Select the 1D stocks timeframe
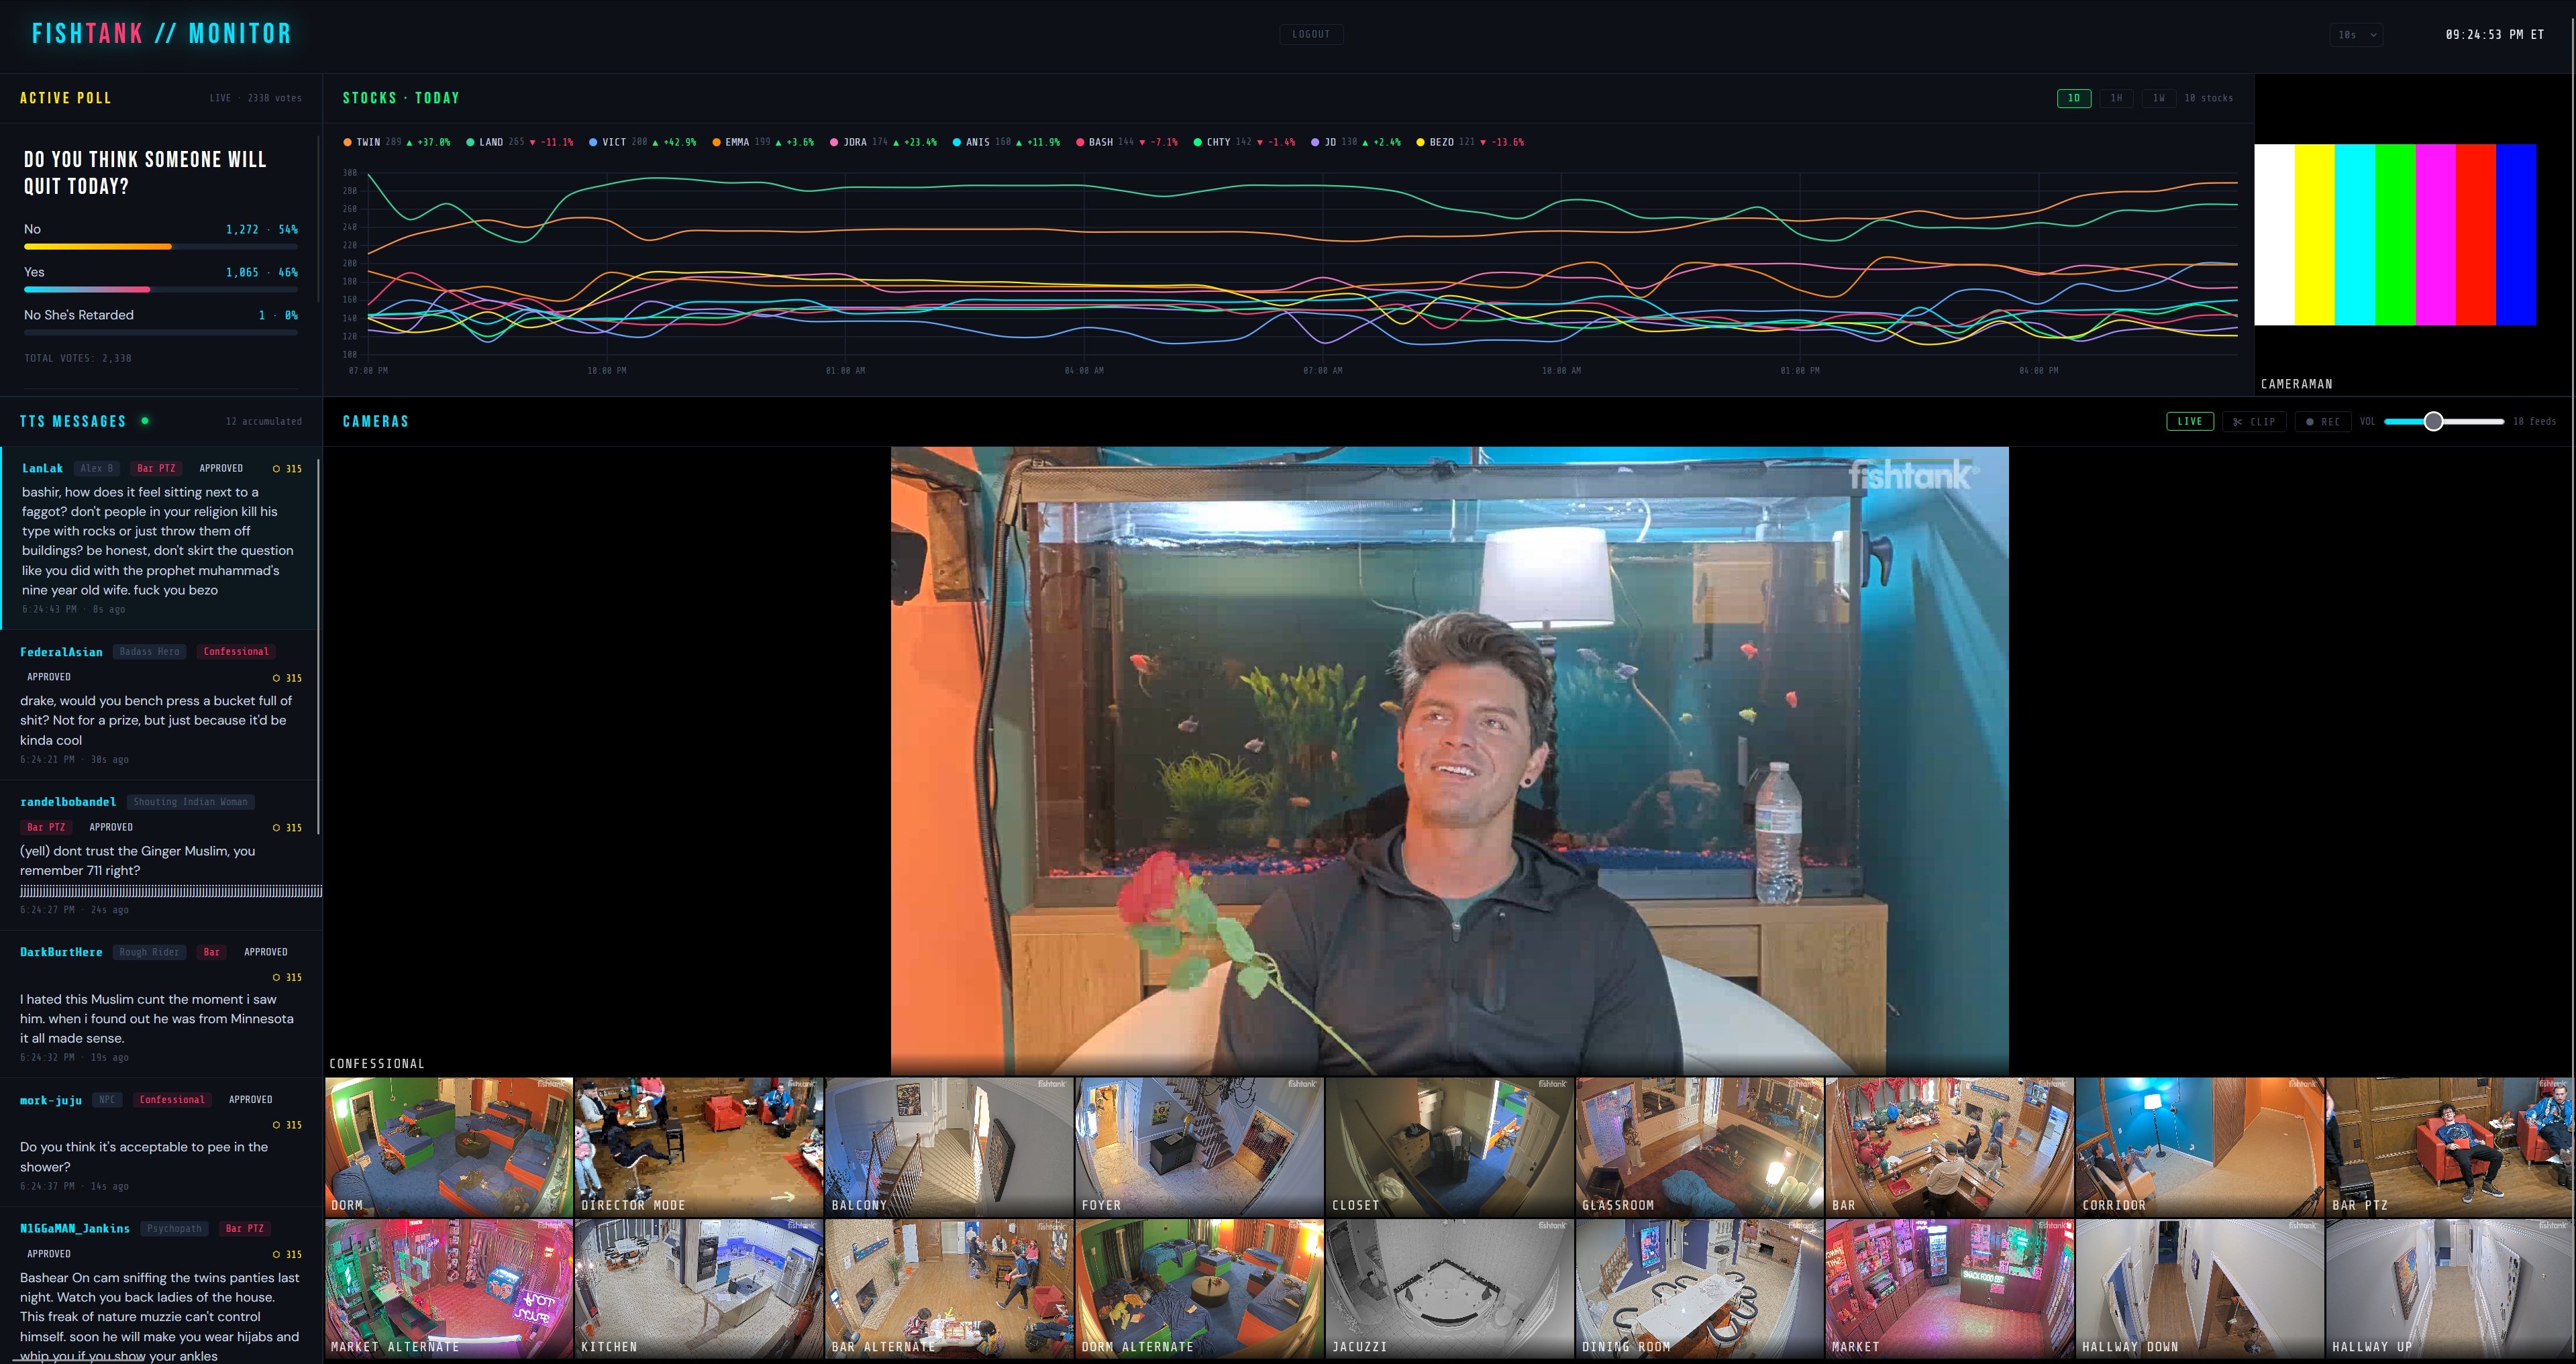This screenshot has height=1364, width=2576. coord(2073,98)
